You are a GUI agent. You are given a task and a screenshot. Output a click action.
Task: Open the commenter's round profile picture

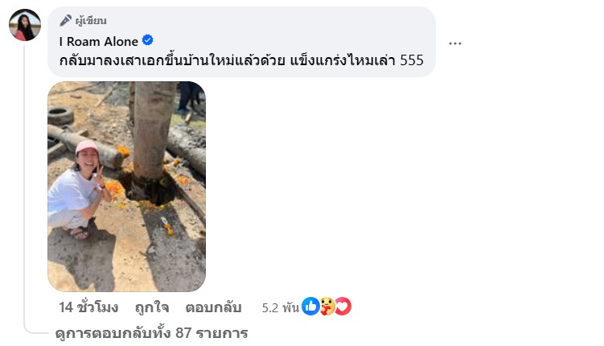tap(25, 25)
